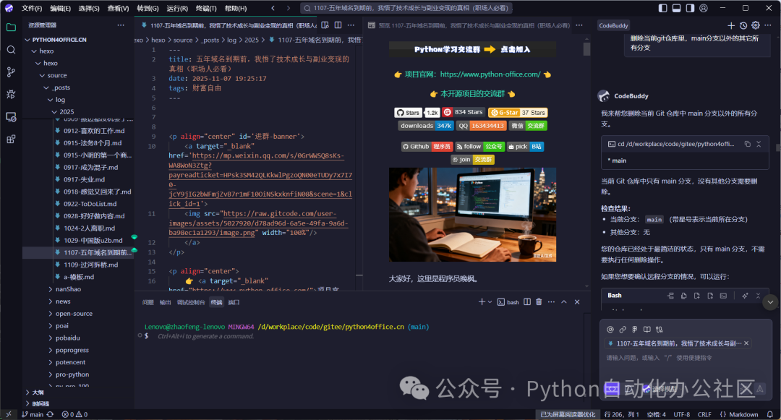Screen dimensions: 781x420
Task: Click the G-Star badge link in preview
Action: coord(518,112)
